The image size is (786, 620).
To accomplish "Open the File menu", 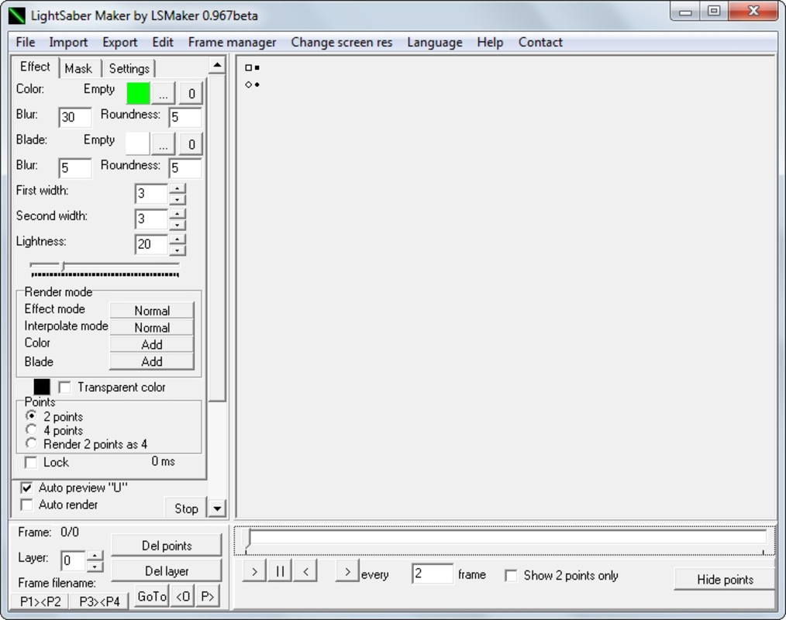I will click(x=26, y=43).
